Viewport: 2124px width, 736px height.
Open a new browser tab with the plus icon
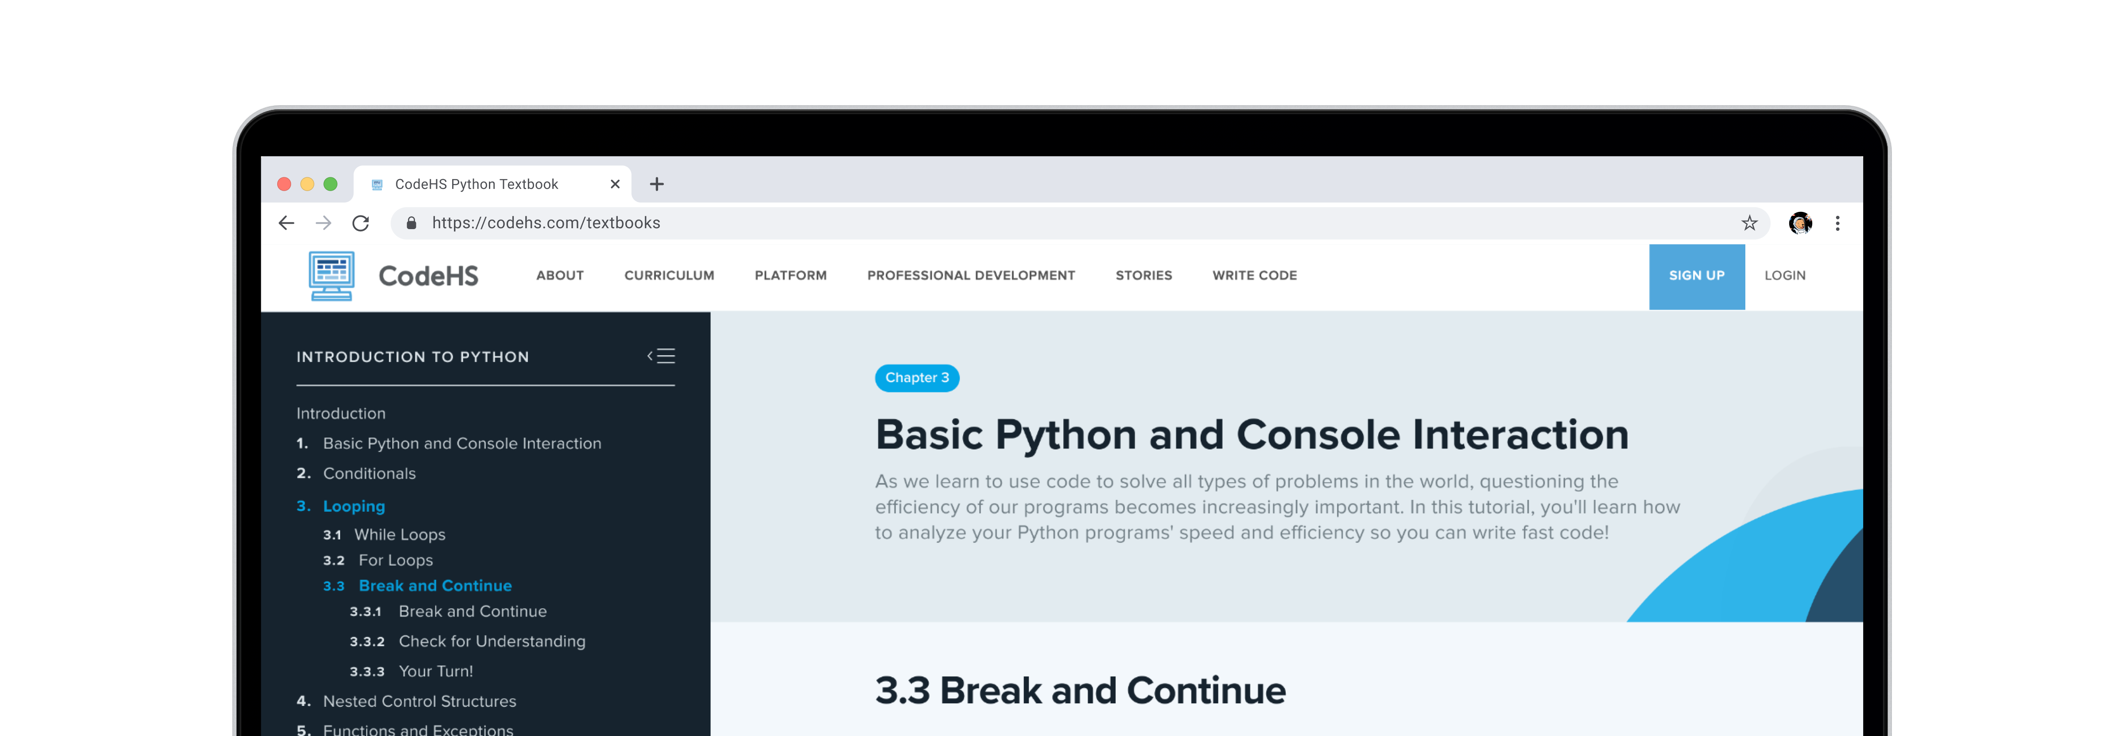pyautogui.click(x=656, y=184)
